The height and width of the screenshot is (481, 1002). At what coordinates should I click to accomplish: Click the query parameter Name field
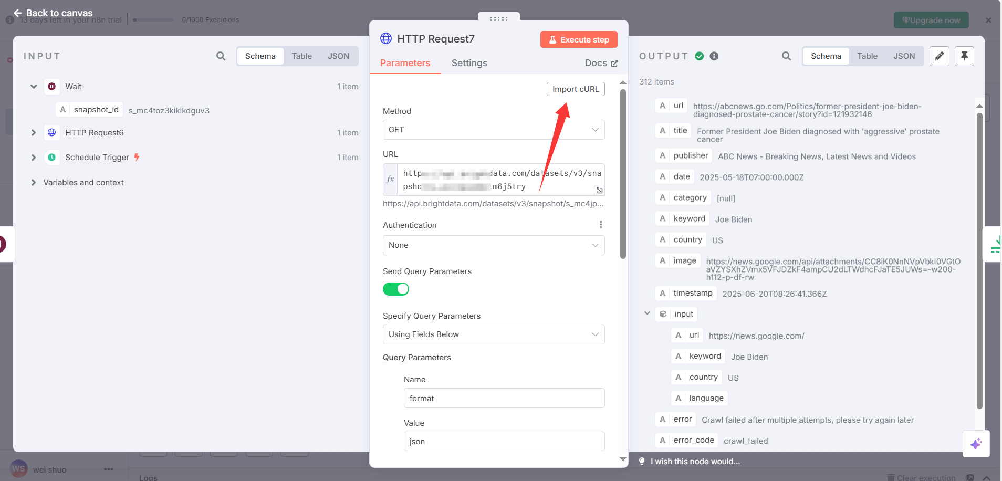pyautogui.click(x=504, y=398)
